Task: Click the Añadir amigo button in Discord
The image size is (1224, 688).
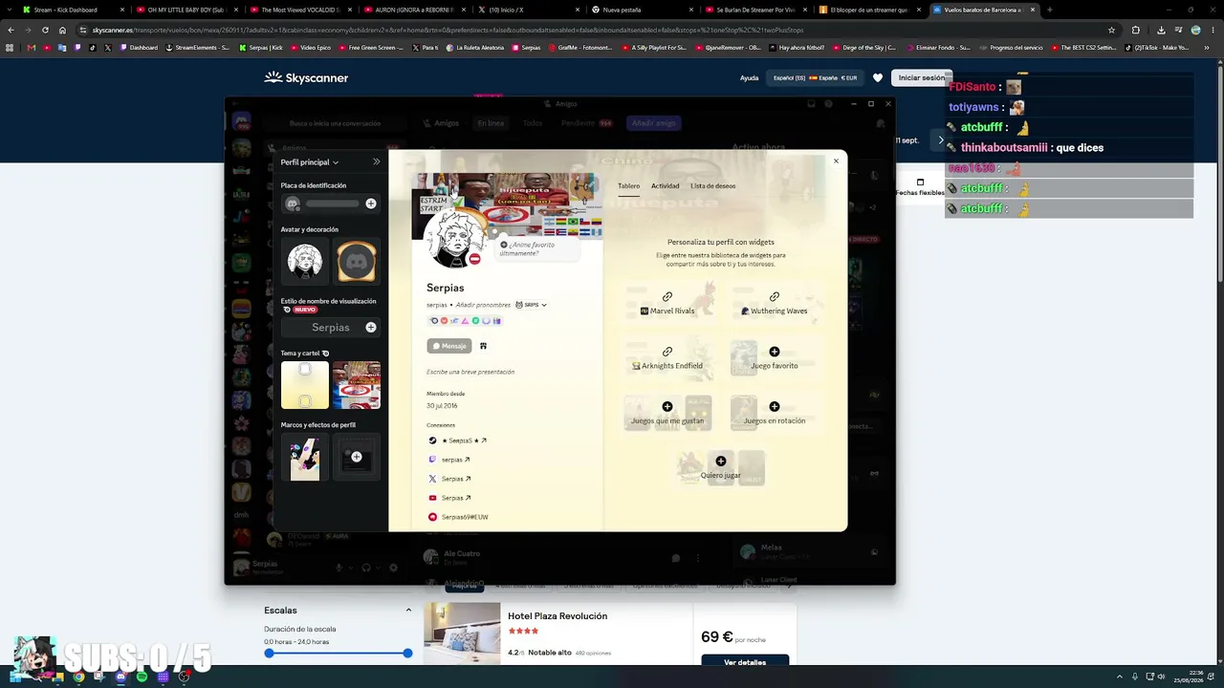Action: click(653, 123)
